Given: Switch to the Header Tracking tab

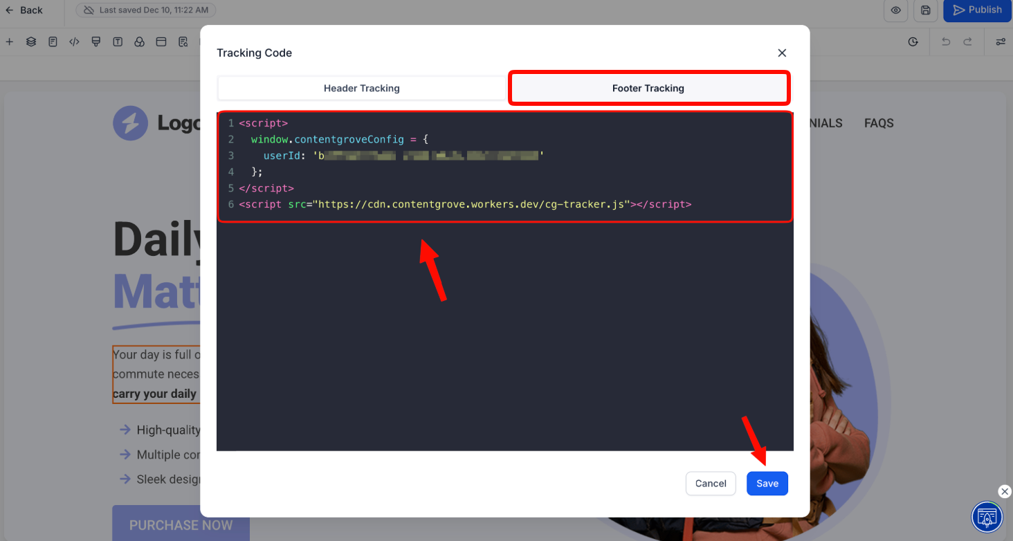Looking at the screenshot, I should (x=362, y=89).
